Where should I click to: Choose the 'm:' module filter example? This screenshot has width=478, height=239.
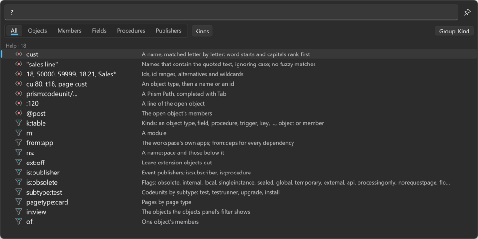pos(30,133)
